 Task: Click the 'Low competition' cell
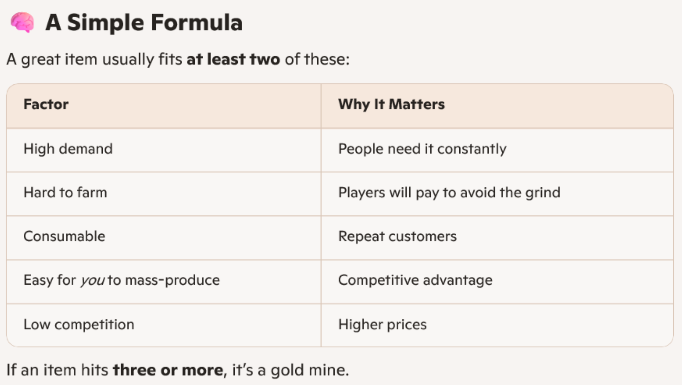[79, 324]
